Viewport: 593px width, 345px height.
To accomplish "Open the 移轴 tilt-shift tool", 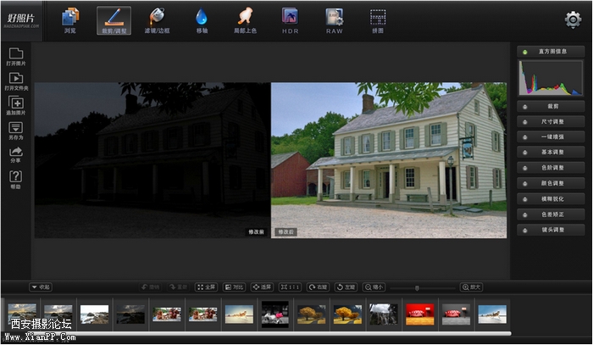I will (201, 20).
